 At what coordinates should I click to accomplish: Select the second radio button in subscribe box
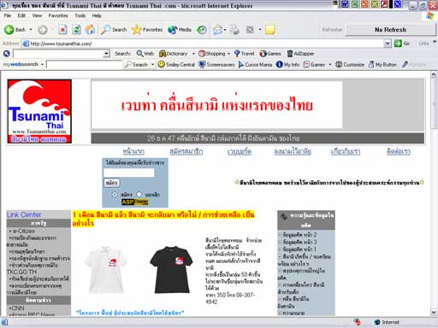[x=139, y=195]
